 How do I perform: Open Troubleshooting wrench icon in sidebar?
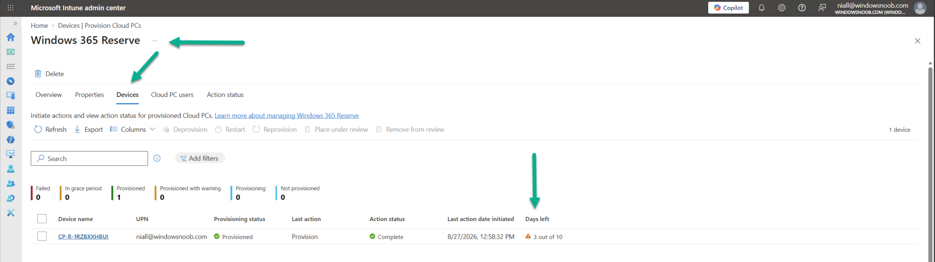[11, 213]
